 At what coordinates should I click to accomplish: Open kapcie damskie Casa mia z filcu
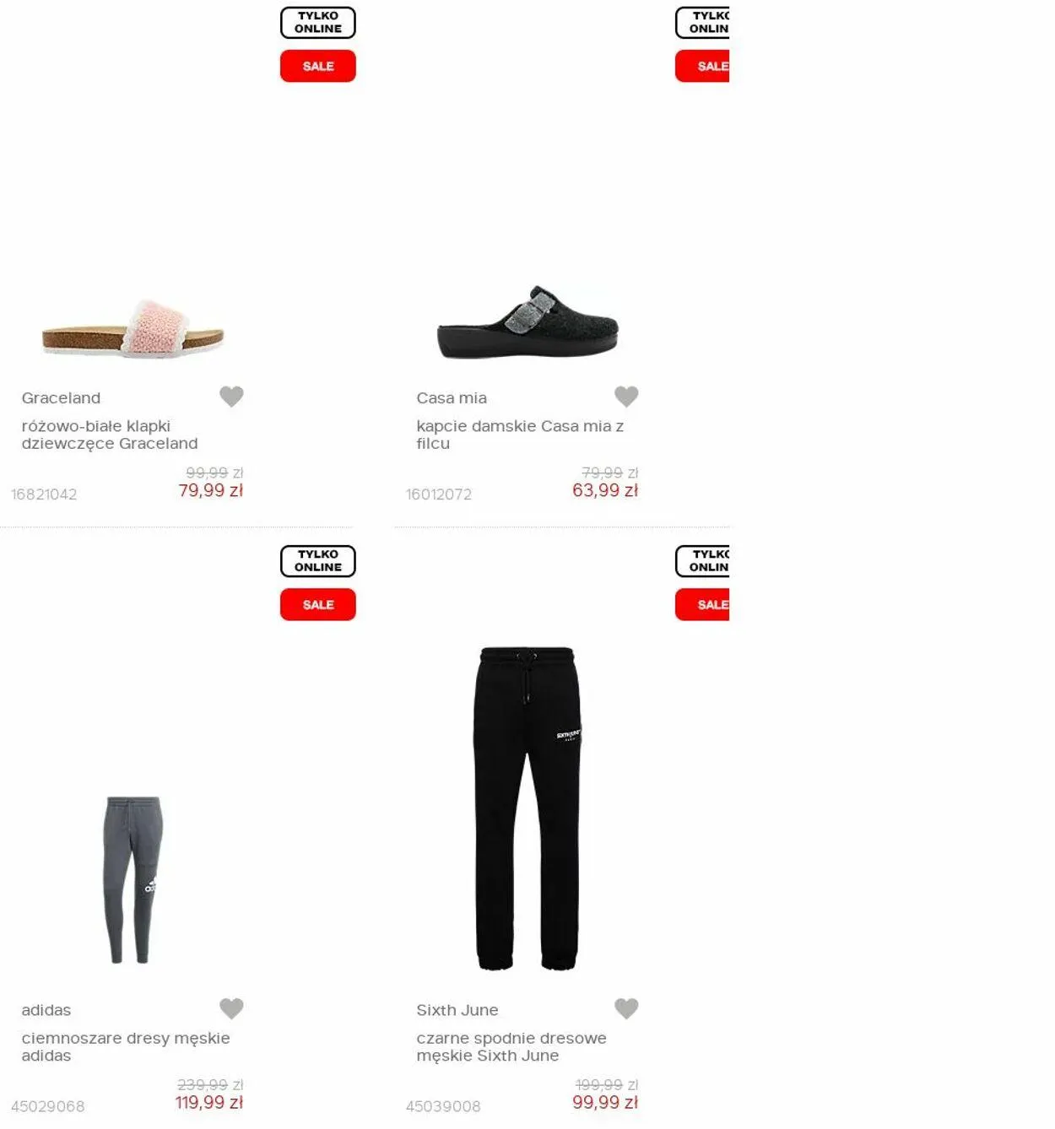click(x=520, y=435)
